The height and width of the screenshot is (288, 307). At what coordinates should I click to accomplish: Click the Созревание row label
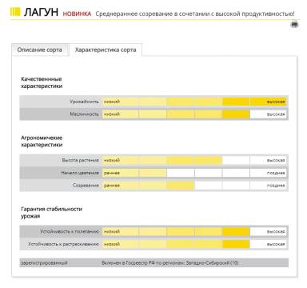point(86,186)
